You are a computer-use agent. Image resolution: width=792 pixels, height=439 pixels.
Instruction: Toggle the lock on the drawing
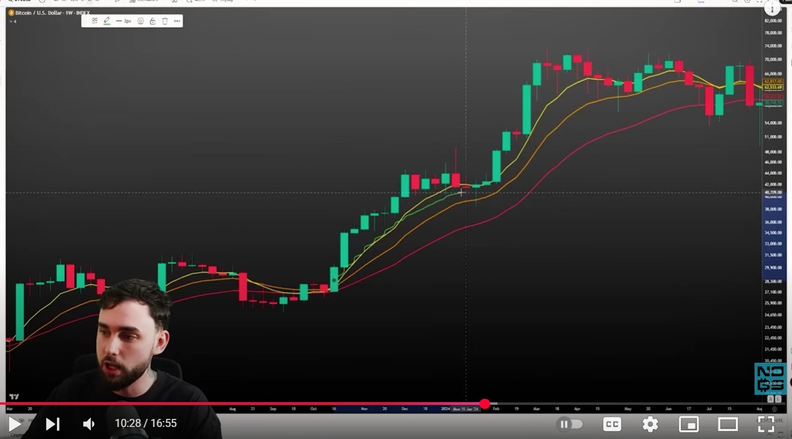pos(152,21)
